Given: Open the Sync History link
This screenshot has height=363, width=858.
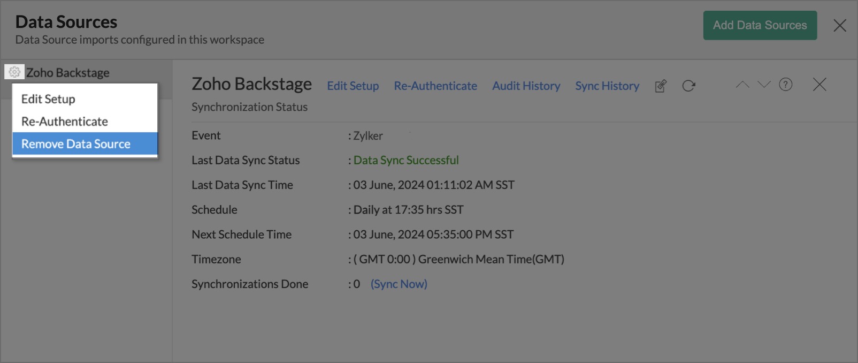Looking at the screenshot, I should point(607,86).
